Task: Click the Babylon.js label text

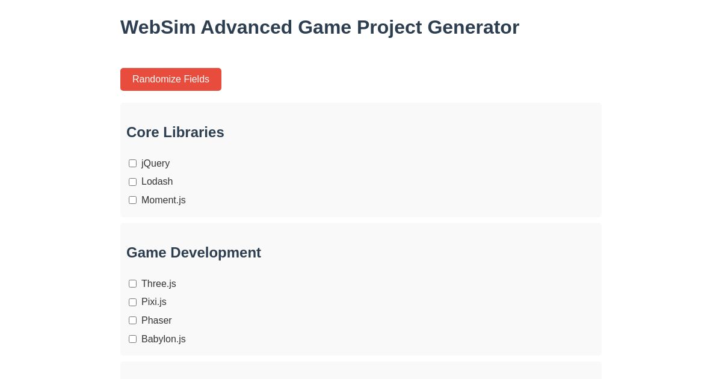Action: 163,339
